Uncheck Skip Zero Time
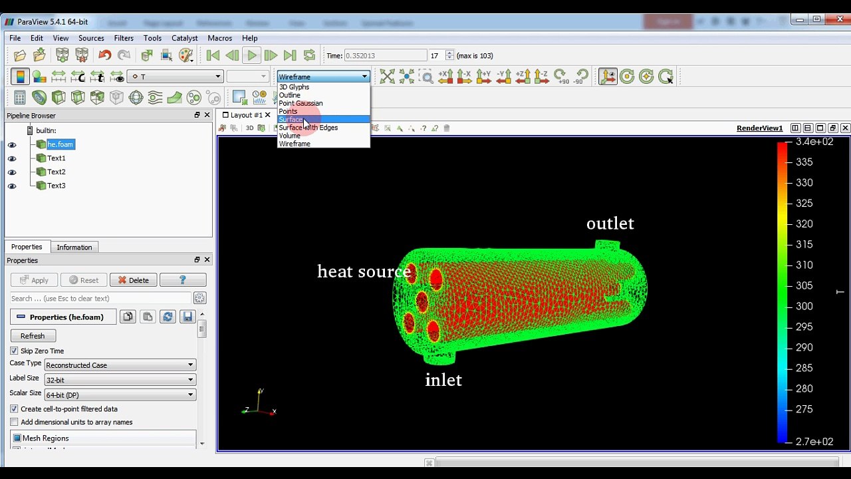The width and height of the screenshot is (851, 479). click(14, 351)
